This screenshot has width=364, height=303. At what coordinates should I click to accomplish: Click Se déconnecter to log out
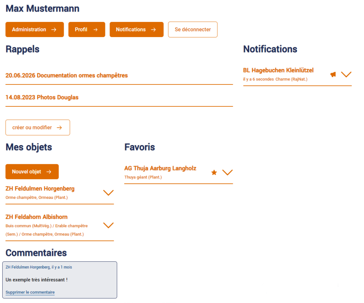[193, 30]
